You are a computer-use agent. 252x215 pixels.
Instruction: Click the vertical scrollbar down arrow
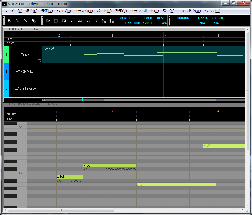[x=247, y=205]
